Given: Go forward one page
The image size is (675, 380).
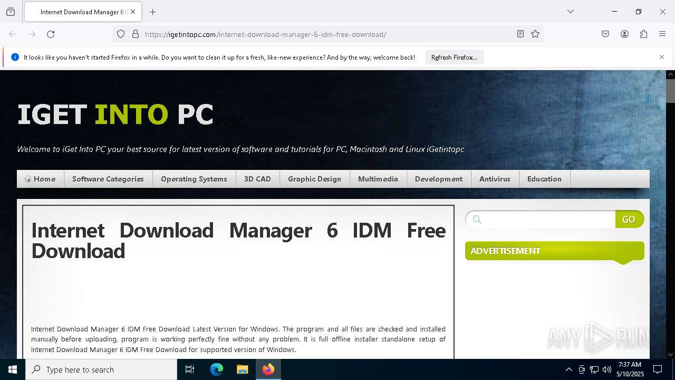Looking at the screenshot, I should pyautogui.click(x=32, y=34).
